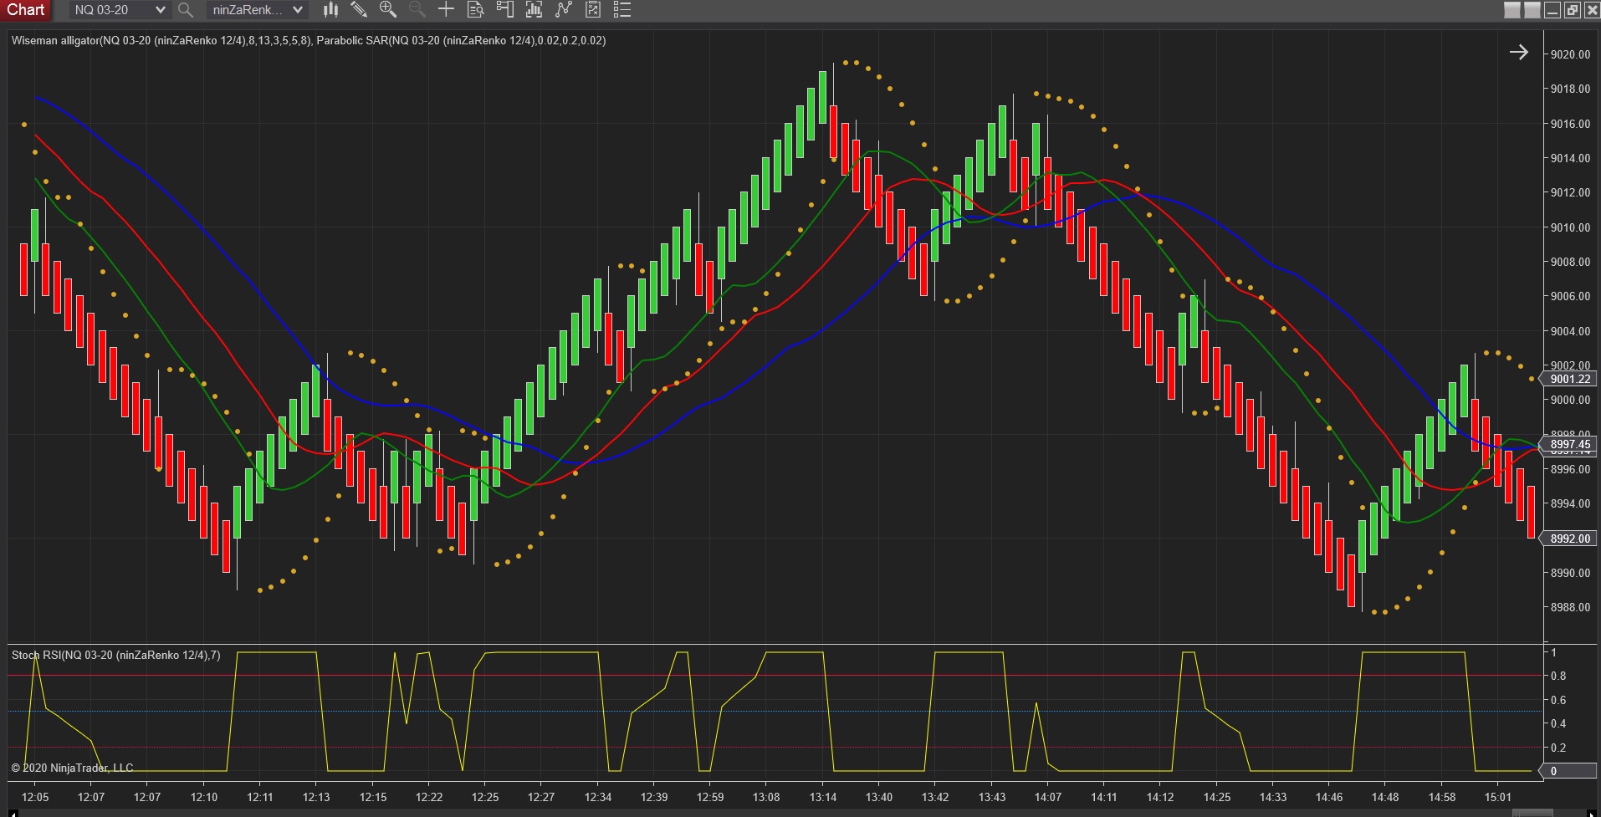
Task: Click the 9020.00 price axis label
Action: click(1570, 54)
